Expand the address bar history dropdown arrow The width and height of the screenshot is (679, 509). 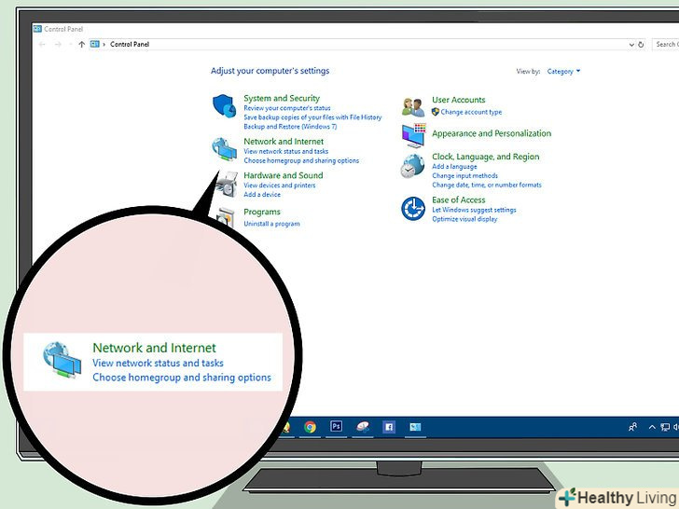[631, 45]
